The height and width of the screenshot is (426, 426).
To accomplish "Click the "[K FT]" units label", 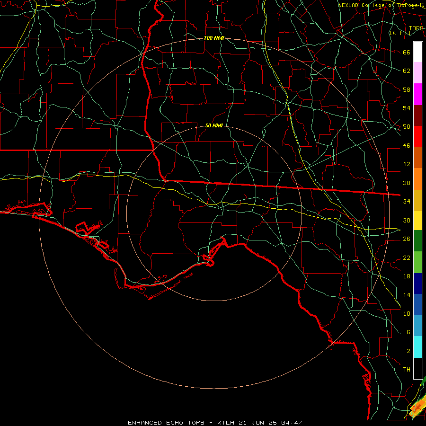I will (x=400, y=33).
